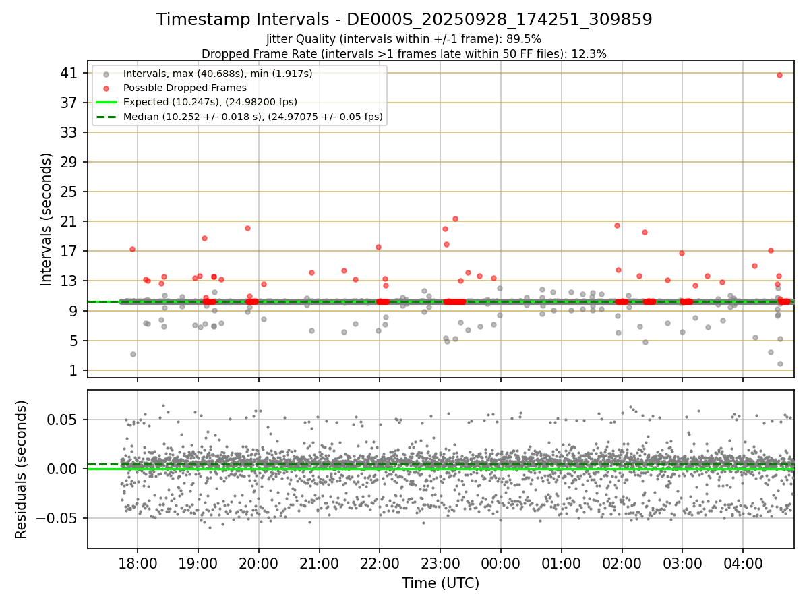Click x-axis tick label '00:00'
Viewport: 809px width, 607px height.
tap(501, 562)
